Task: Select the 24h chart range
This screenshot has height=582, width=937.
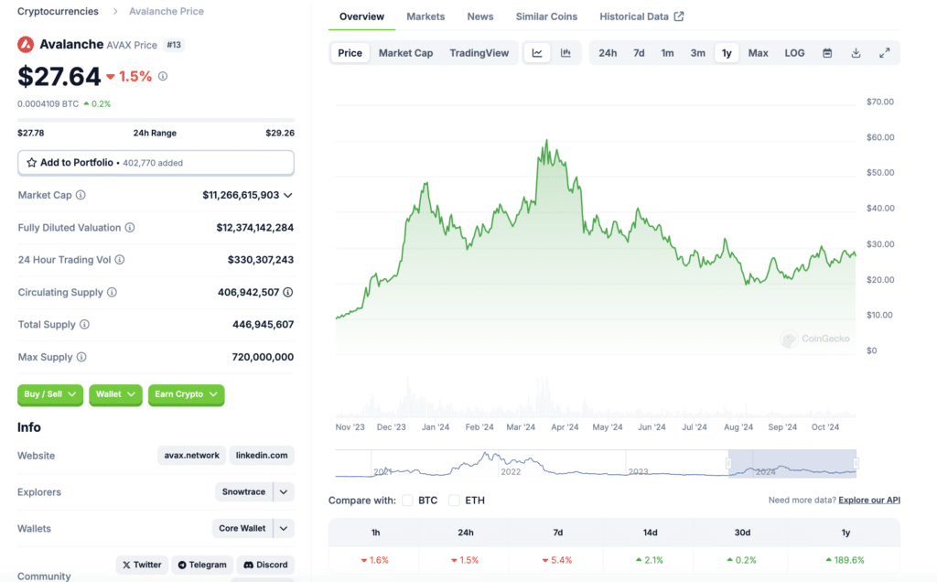Action: 608,53
